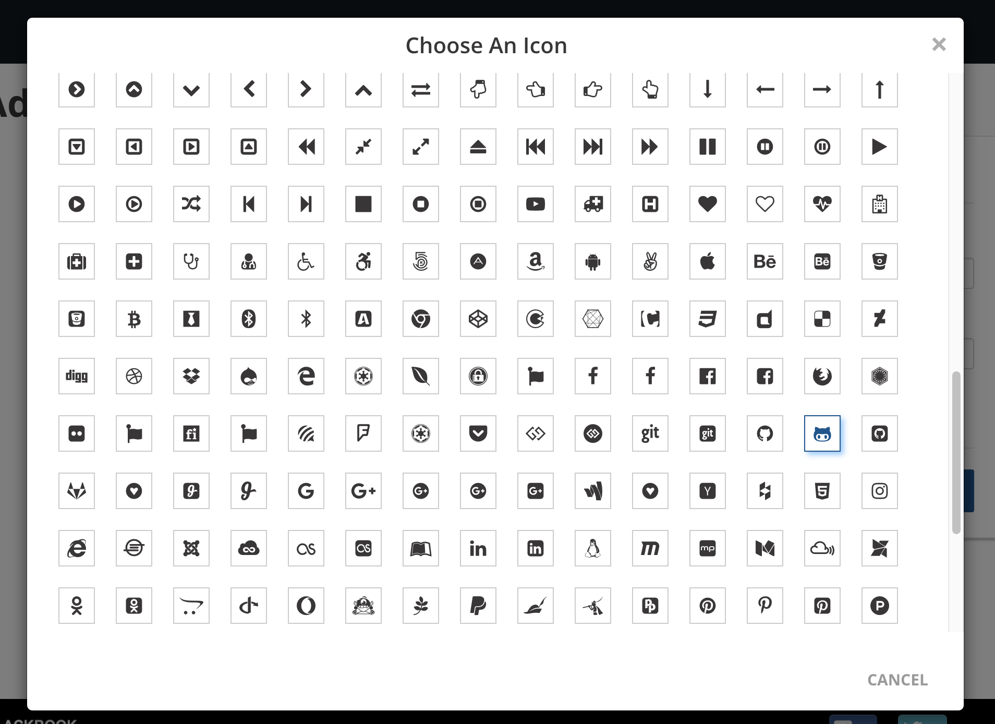995x724 pixels.
Task: Select the Amazon logo icon
Action: click(x=536, y=261)
